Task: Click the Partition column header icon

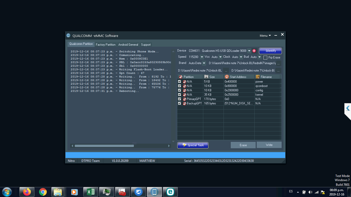Action: (181, 77)
